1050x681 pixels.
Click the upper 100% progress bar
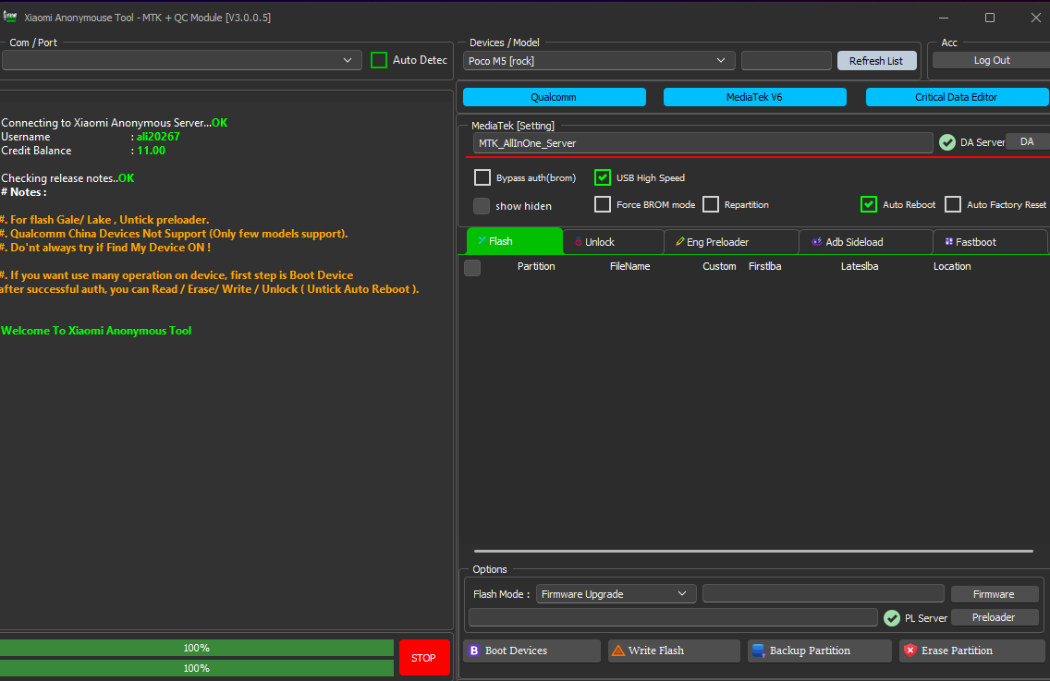point(197,648)
